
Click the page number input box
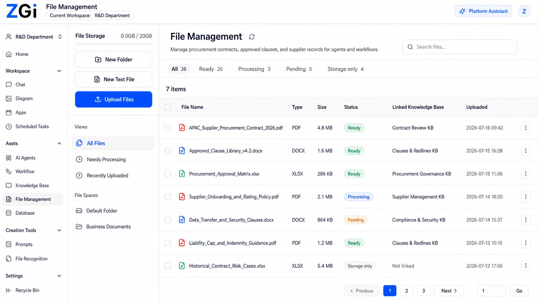tap(491, 291)
